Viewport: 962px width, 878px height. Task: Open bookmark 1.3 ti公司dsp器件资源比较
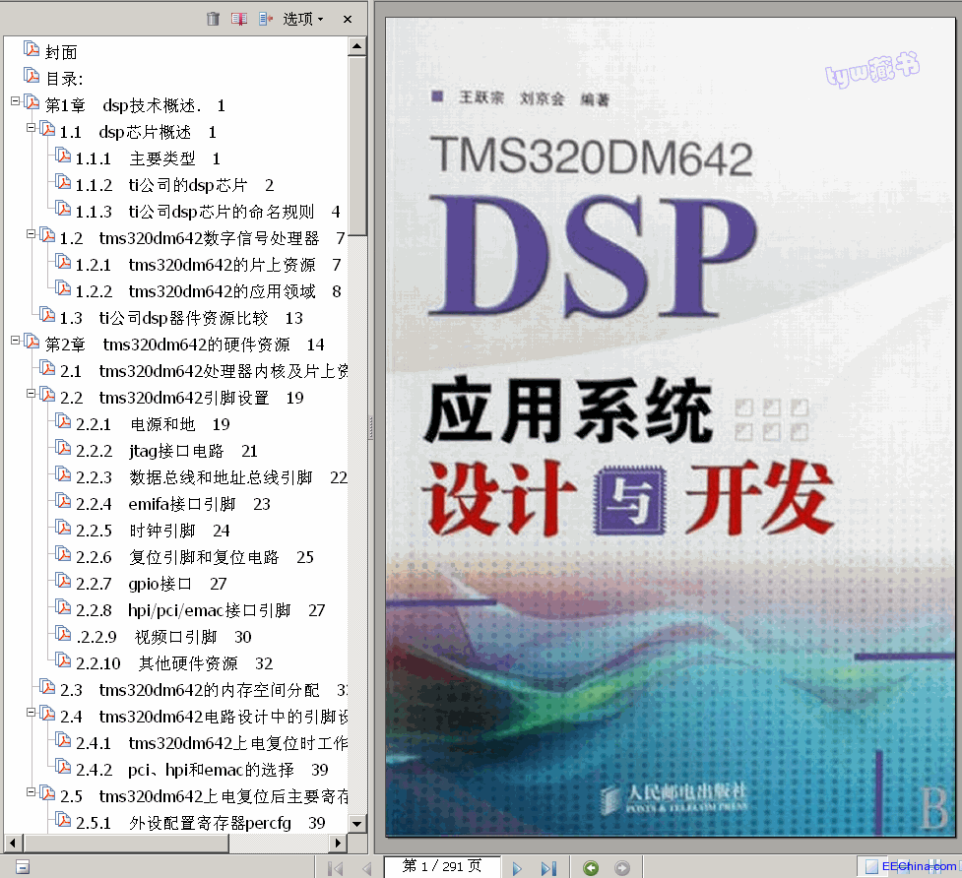[x=181, y=318]
